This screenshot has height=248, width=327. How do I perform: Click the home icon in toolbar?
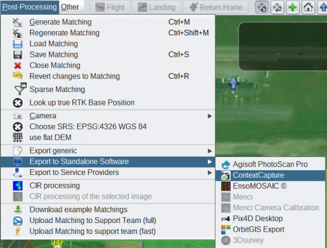(x=308, y=7)
